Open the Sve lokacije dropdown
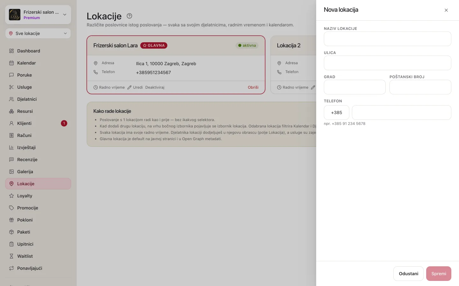The width and height of the screenshot is (459, 286). 38,33
